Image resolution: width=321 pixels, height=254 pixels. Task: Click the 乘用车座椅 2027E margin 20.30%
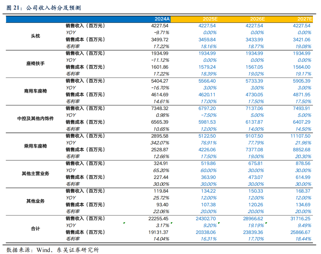point(303,157)
